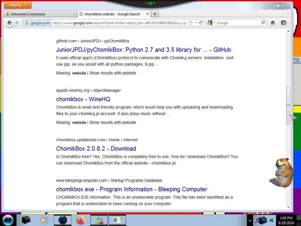Screen dimensions: 301x226
Task: Go to the home page
Action: click(272, 23)
